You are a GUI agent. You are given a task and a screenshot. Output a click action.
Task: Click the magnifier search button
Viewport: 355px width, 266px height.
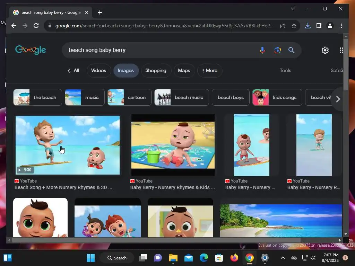tap(291, 50)
